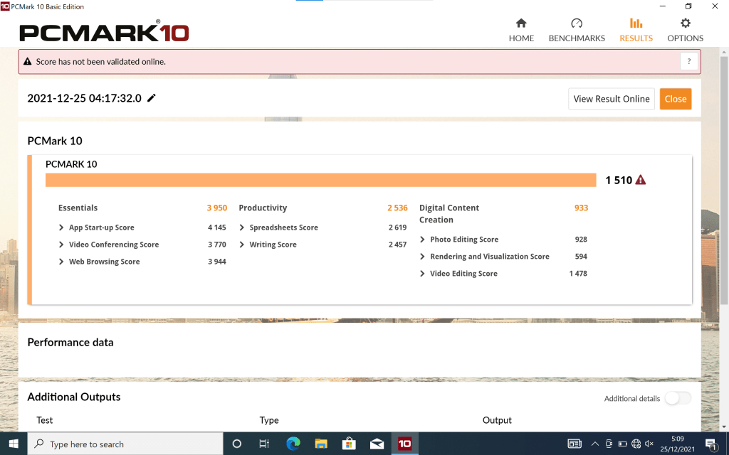This screenshot has height=455, width=729.
Task: Click Productivity score 2 536
Action: 397,208
